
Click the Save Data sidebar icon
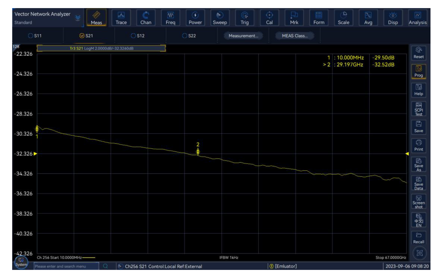point(419,183)
